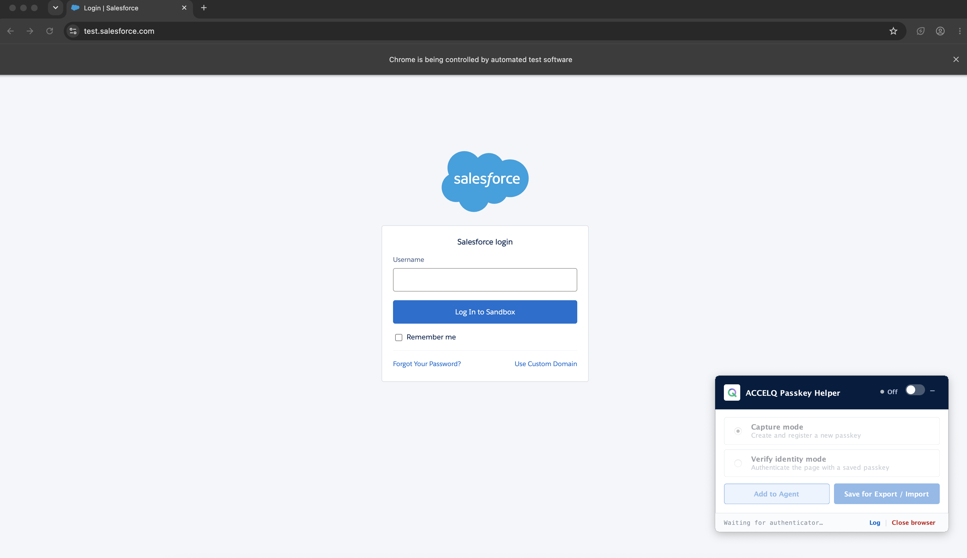Open the Chrome three-dot menu

960,31
